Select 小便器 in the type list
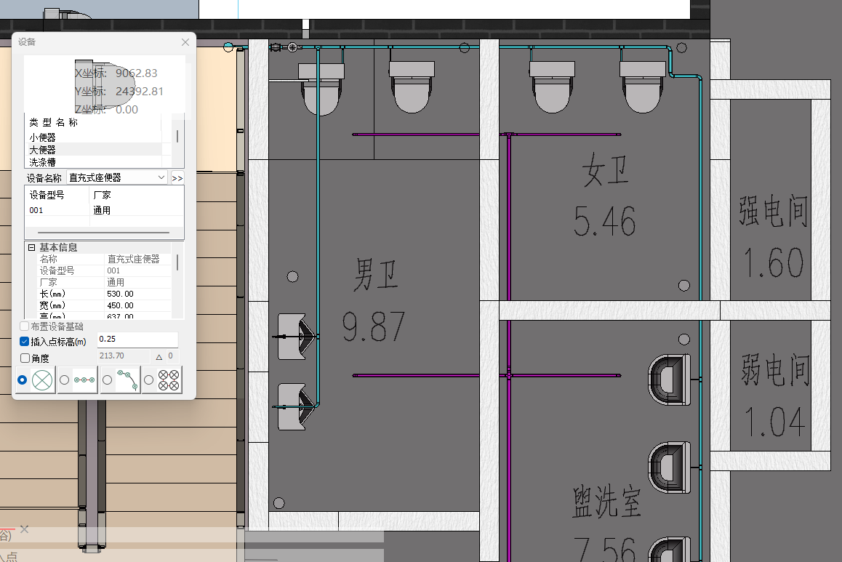Screen dimensions: 842x562 click(x=43, y=137)
